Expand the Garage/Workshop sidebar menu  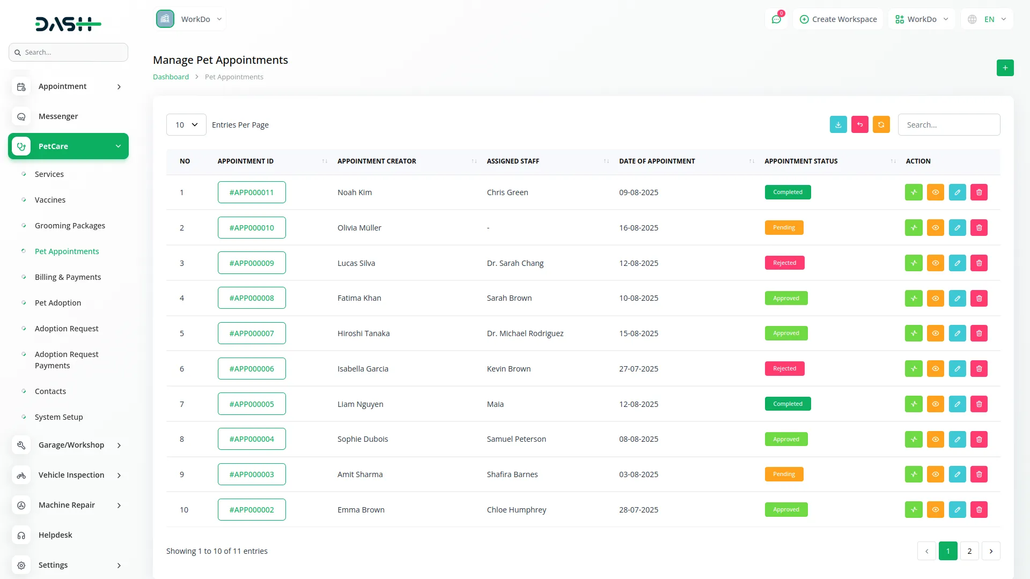pos(68,445)
